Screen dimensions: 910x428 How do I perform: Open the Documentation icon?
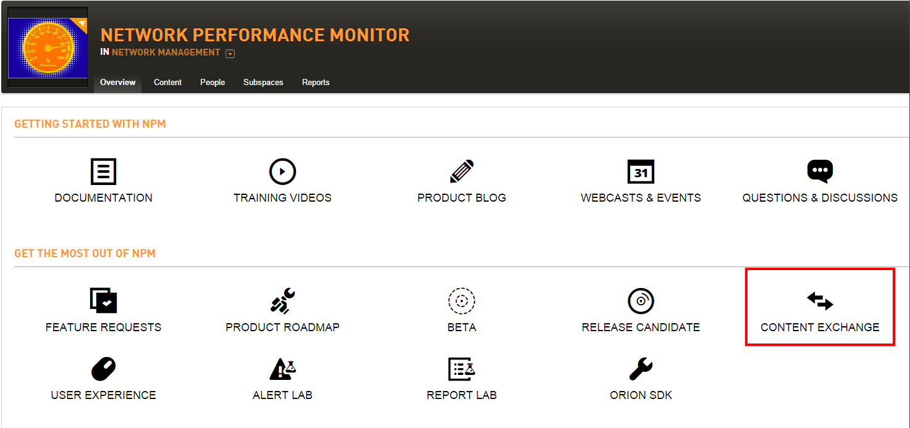tap(103, 172)
